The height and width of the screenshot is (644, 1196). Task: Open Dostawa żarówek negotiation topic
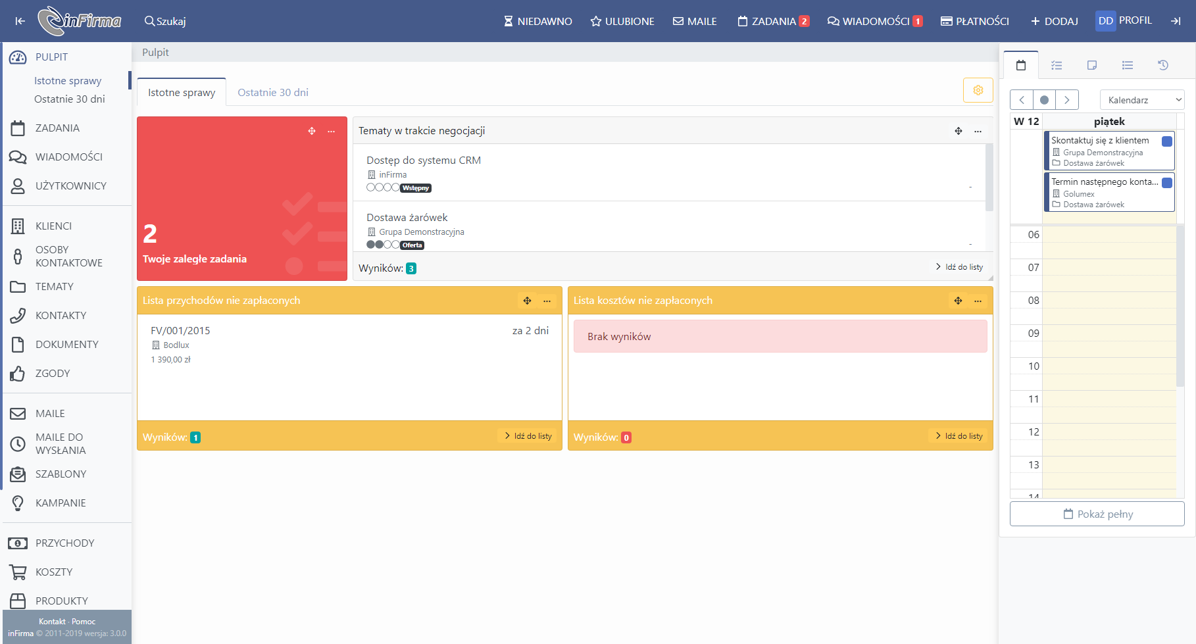pos(407,218)
